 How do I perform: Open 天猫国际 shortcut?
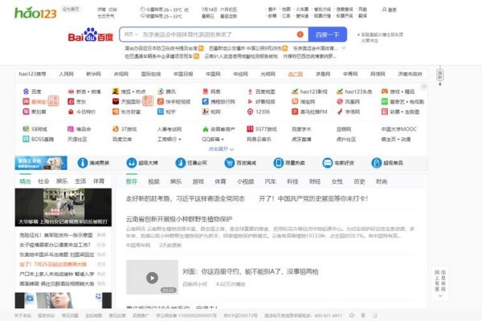point(126,102)
